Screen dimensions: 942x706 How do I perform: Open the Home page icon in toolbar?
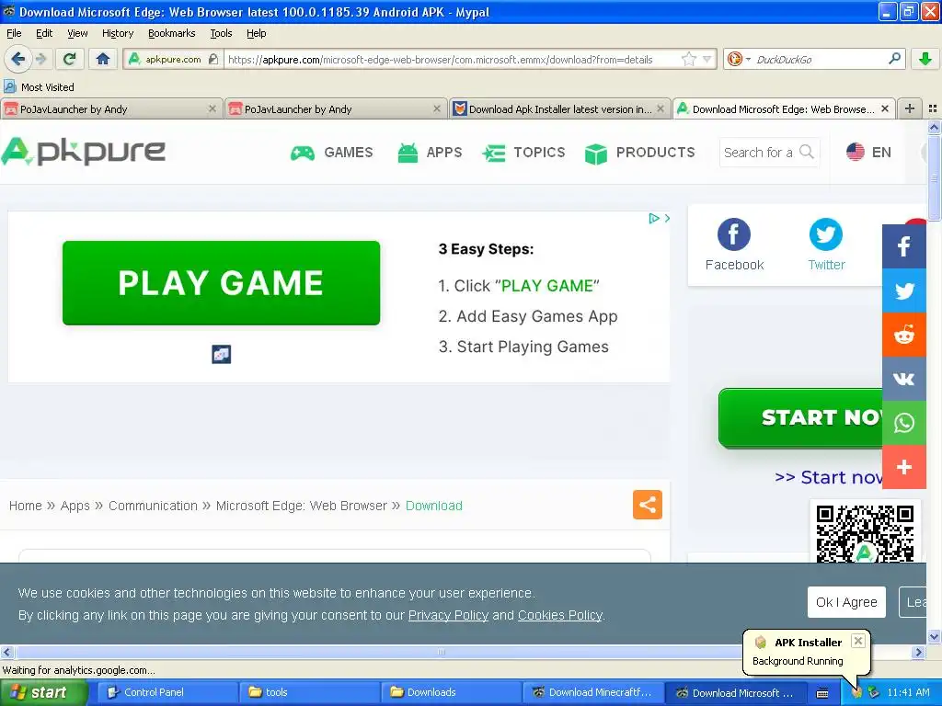click(103, 59)
